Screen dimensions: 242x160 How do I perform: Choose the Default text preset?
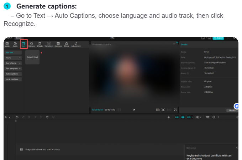pyautogui.click(x=32, y=57)
